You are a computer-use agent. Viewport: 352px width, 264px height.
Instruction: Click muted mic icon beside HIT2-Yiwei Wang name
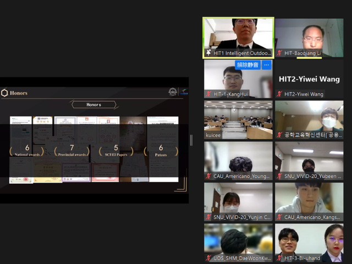pos(279,94)
